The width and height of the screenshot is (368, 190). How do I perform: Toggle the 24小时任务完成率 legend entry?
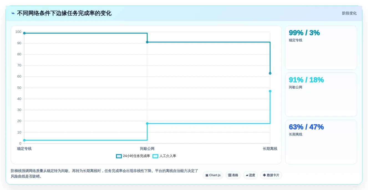point(133,156)
